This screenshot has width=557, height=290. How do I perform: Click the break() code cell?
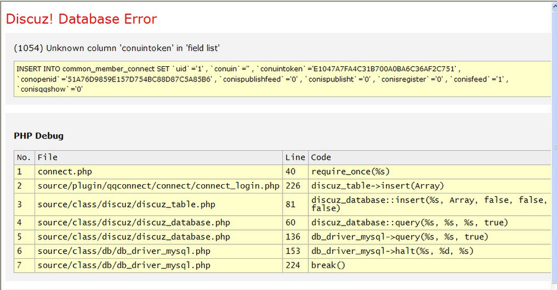[328, 265]
